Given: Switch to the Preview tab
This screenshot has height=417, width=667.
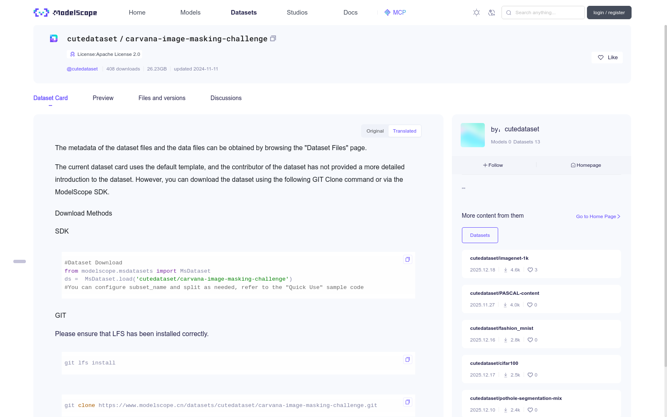Looking at the screenshot, I should (103, 98).
